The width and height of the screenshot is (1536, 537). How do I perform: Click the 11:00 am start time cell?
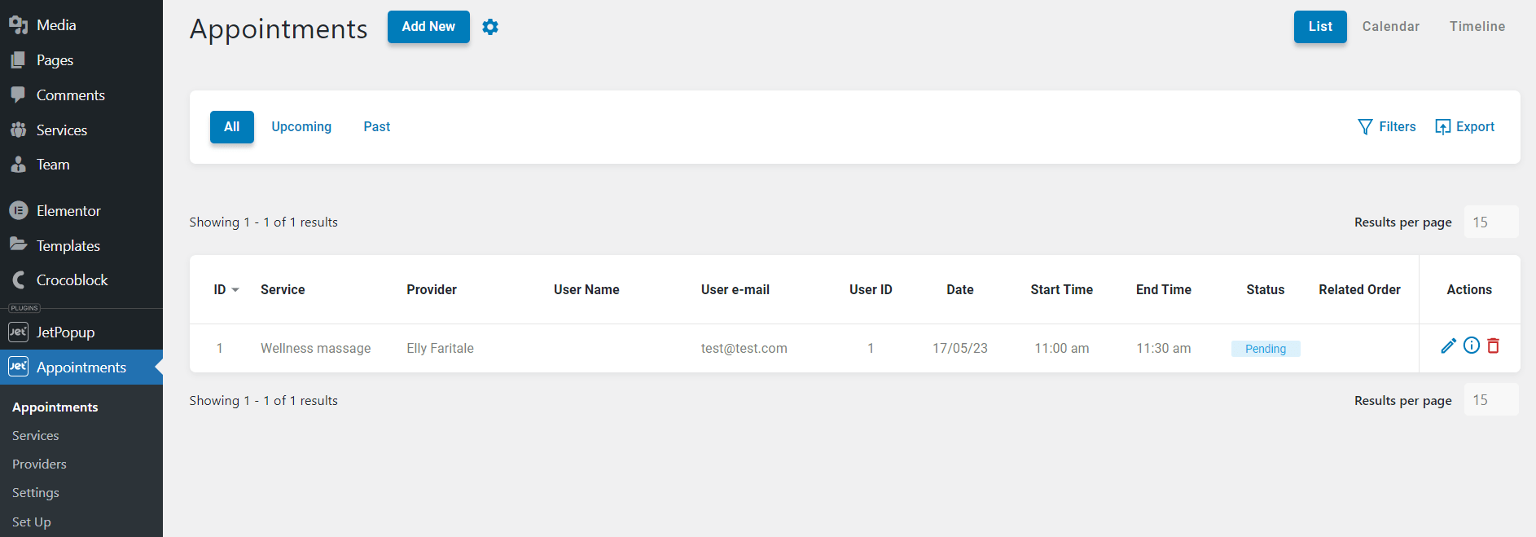pyautogui.click(x=1061, y=349)
